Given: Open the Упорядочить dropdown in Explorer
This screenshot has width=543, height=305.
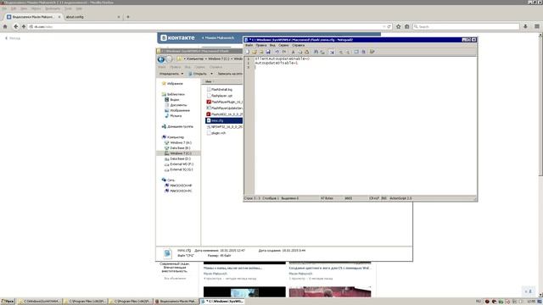Looking at the screenshot, I should pyautogui.click(x=171, y=74).
